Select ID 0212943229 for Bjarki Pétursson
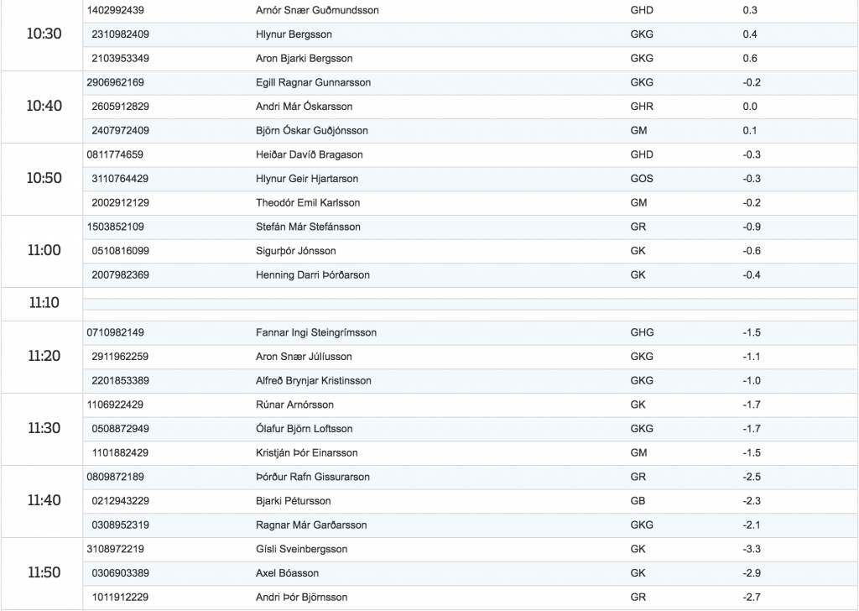The width and height of the screenshot is (859, 611). tap(121, 501)
